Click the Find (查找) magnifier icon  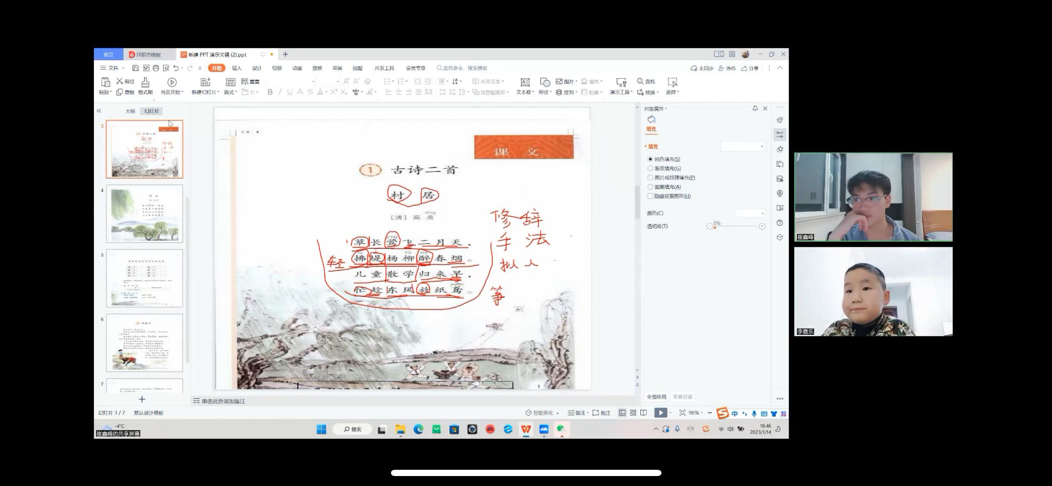click(640, 81)
